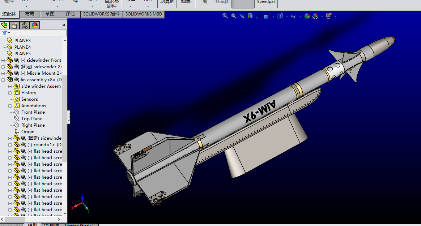
Task: Click the horizontal scrollbar left arrow
Action: (2, 219)
